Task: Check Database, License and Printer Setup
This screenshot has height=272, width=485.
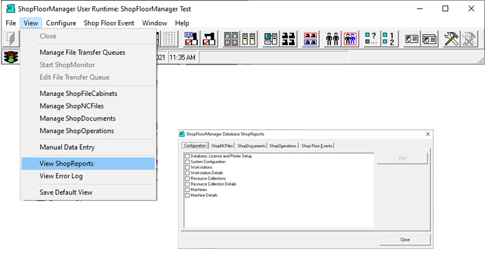Action: click(x=187, y=156)
